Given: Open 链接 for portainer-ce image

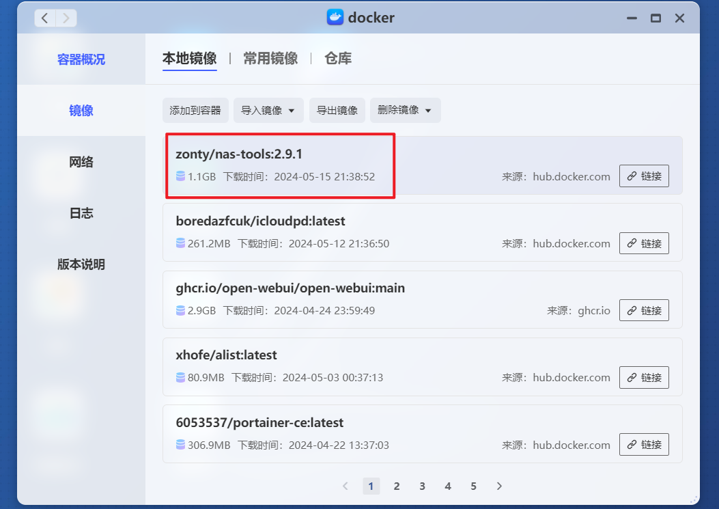Looking at the screenshot, I should [x=644, y=444].
